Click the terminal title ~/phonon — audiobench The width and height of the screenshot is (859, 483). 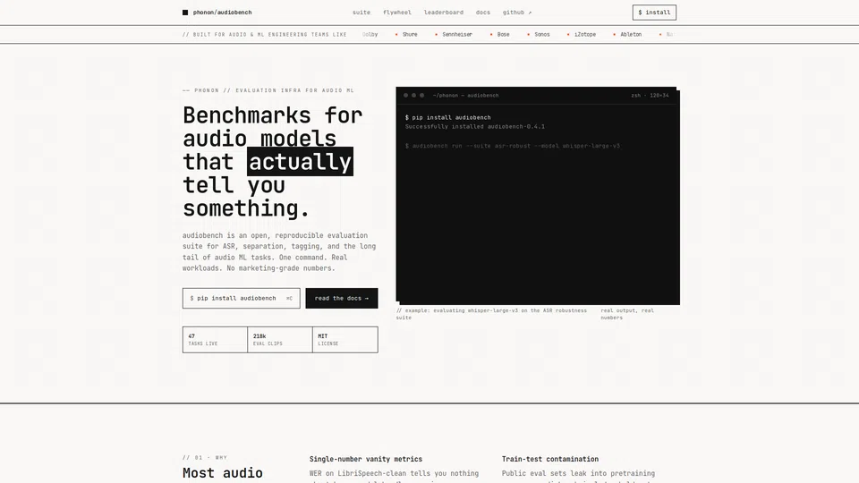[x=465, y=96]
